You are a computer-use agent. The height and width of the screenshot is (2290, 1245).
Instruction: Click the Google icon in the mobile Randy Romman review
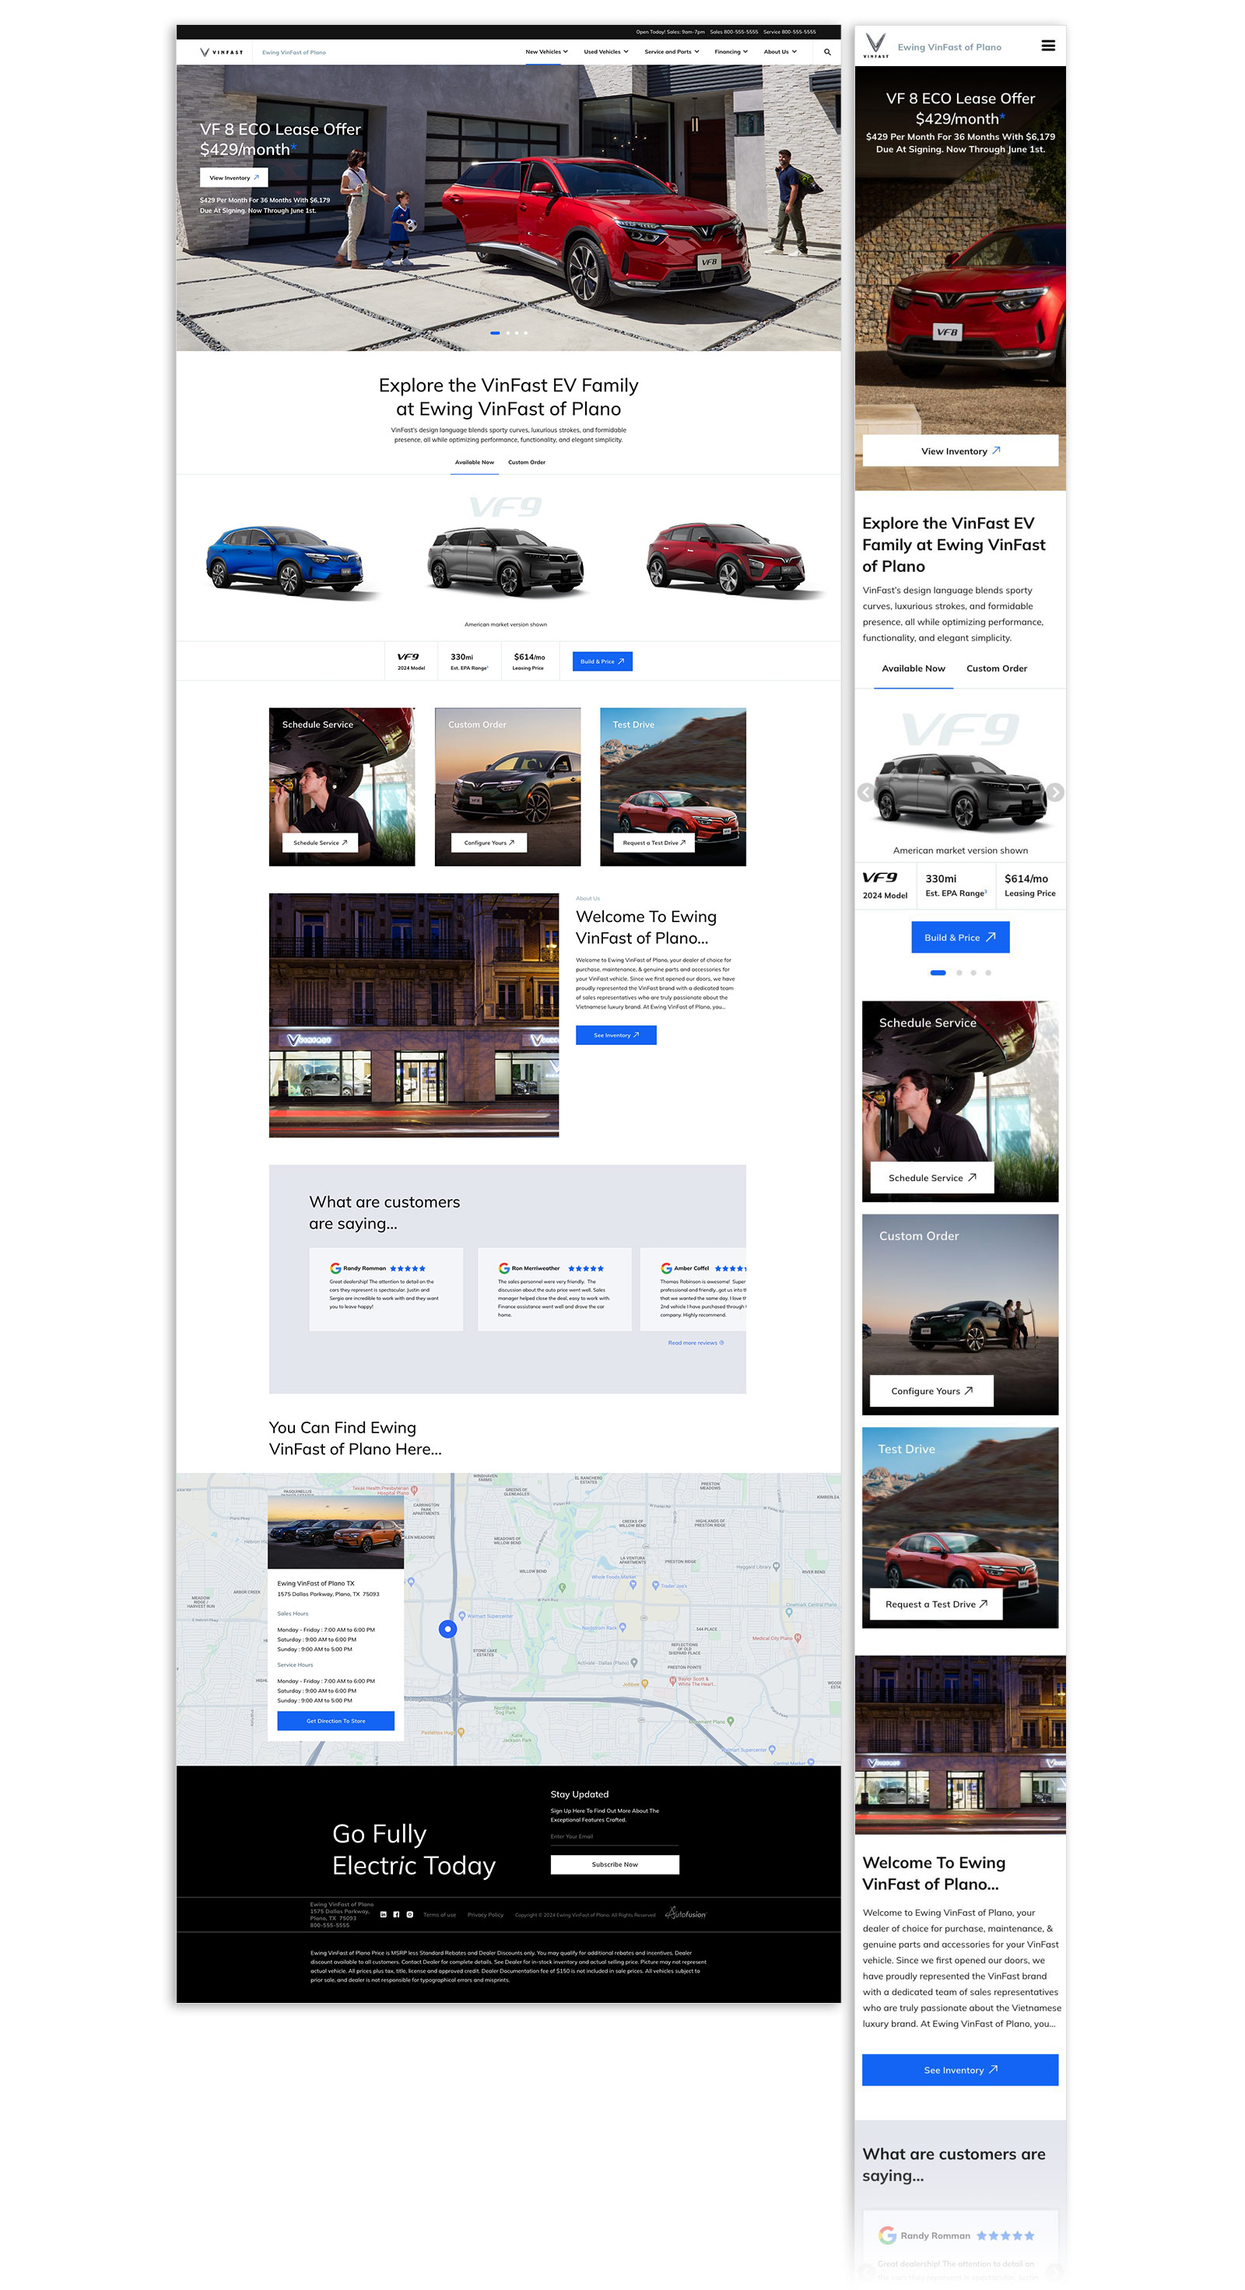point(886,2234)
